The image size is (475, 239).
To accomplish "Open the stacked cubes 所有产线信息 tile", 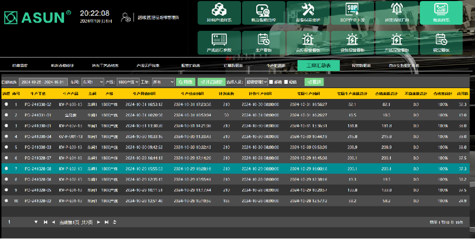I will click(219, 13).
